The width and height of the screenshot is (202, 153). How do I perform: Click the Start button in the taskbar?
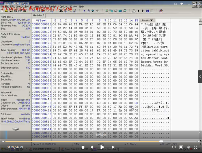coord(5,149)
